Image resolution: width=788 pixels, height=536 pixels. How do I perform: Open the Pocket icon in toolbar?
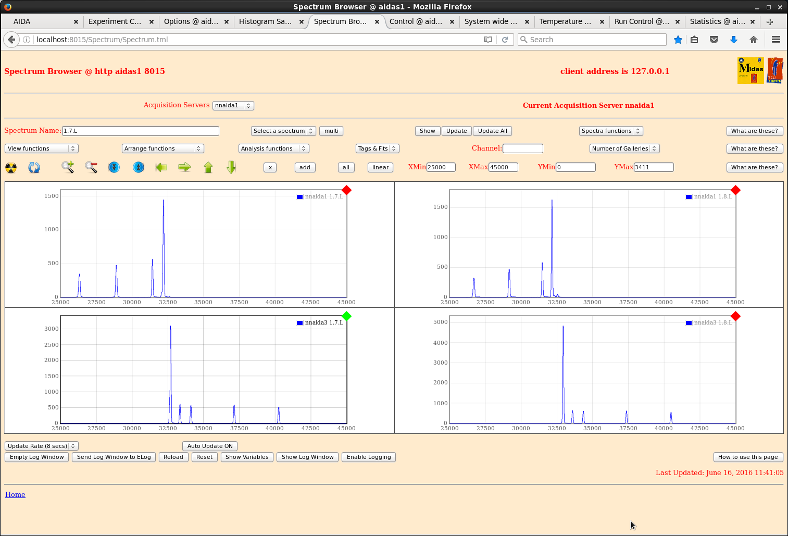714,40
